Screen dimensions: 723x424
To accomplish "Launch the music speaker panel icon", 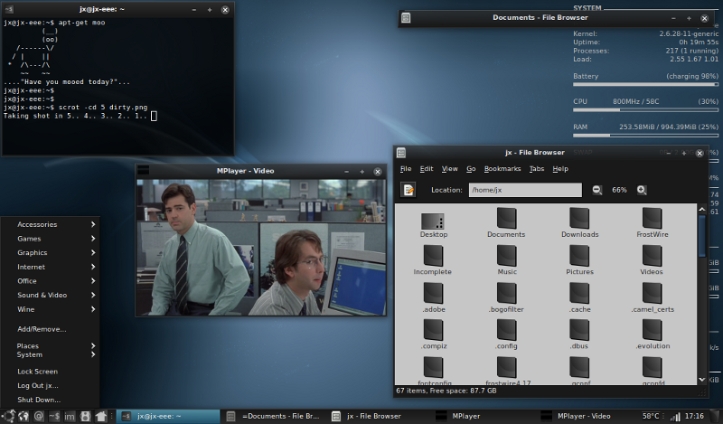I will tap(85, 416).
